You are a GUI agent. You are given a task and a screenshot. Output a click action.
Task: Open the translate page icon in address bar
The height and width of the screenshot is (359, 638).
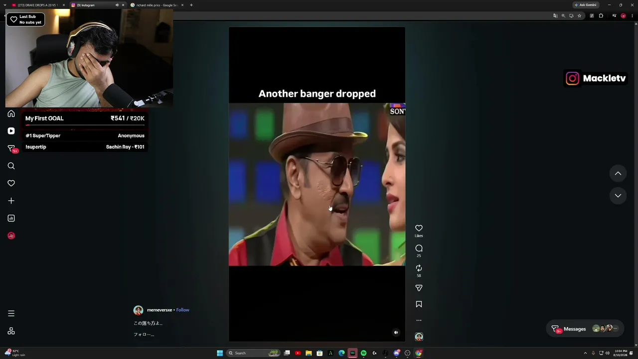point(555,15)
